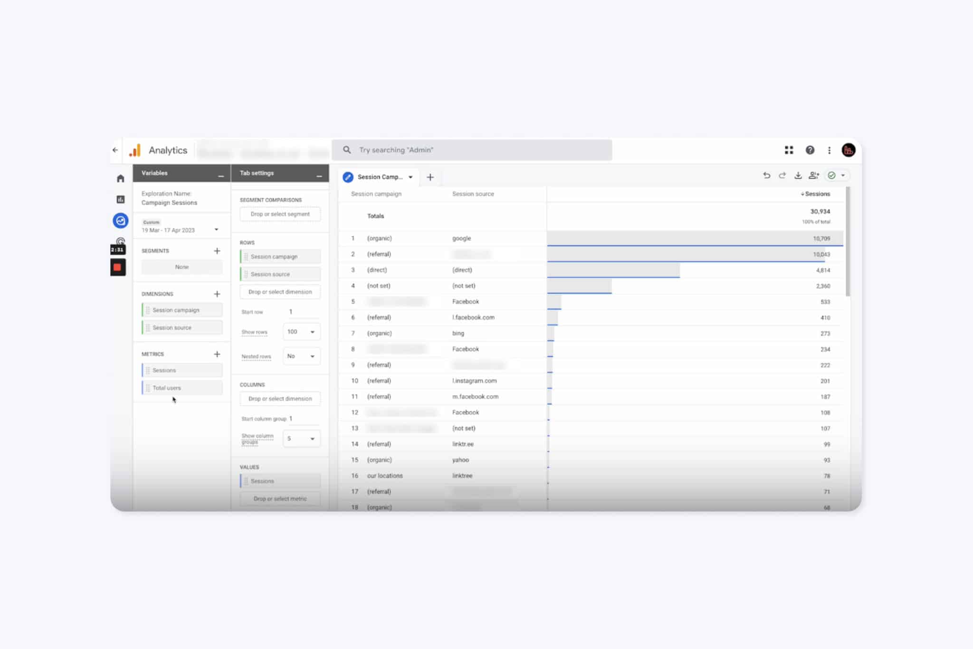The image size is (973, 649).
Task: Add a new tab with plus
Action: coord(430,177)
